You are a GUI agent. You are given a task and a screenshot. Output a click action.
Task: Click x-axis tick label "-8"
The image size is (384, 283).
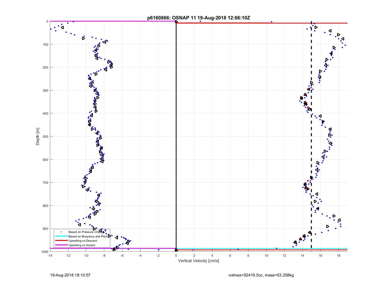click(x=104, y=256)
